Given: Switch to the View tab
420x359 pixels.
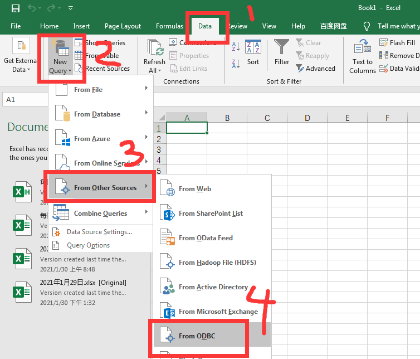Looking at the screenshot, I should click(x=269, y=26).
